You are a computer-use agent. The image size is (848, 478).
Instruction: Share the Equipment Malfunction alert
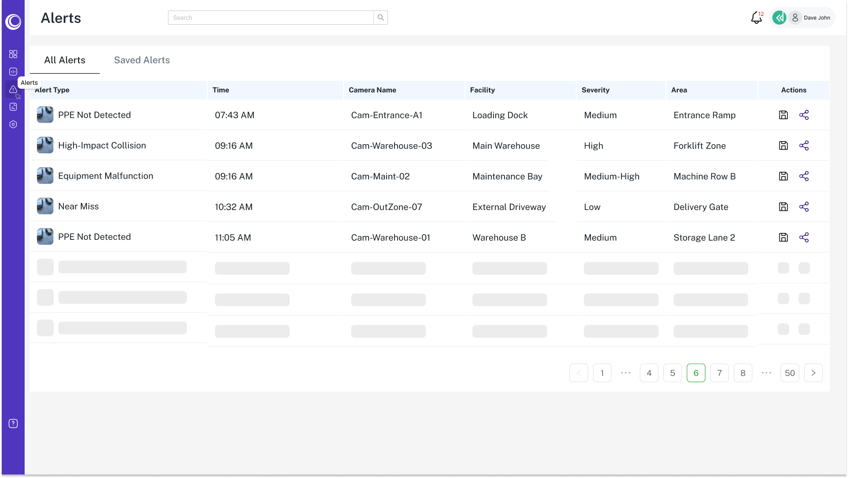click(x=804, y=176)
